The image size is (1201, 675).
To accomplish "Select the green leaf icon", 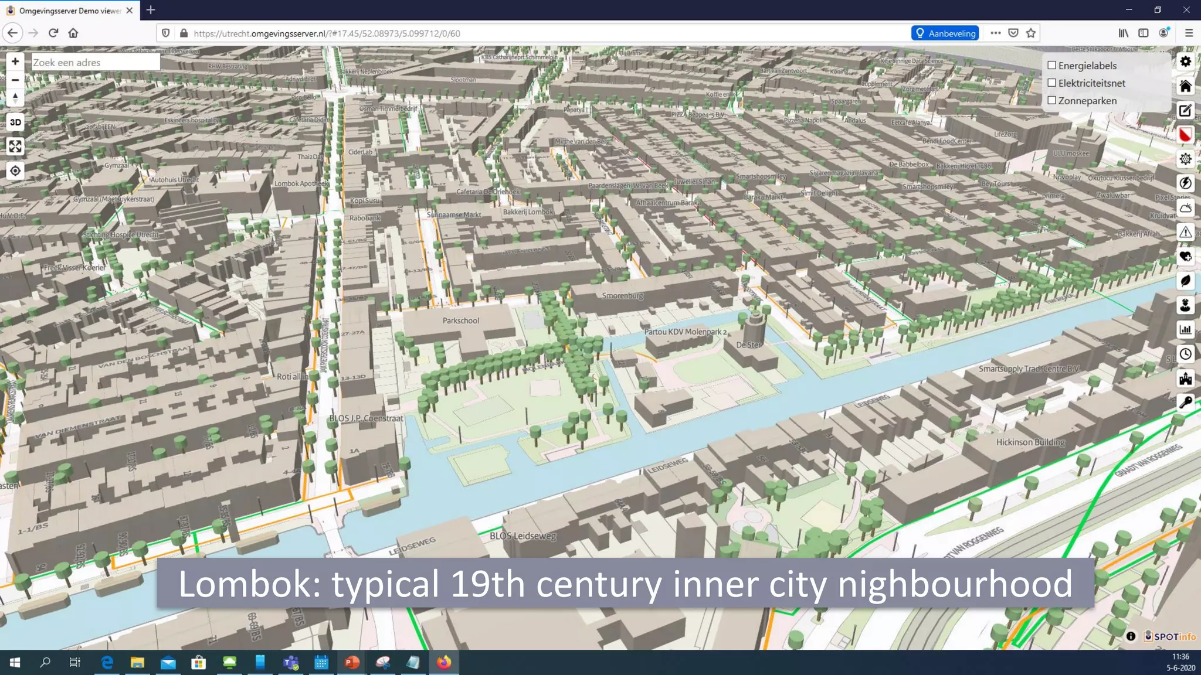I will coord(1185,281).
